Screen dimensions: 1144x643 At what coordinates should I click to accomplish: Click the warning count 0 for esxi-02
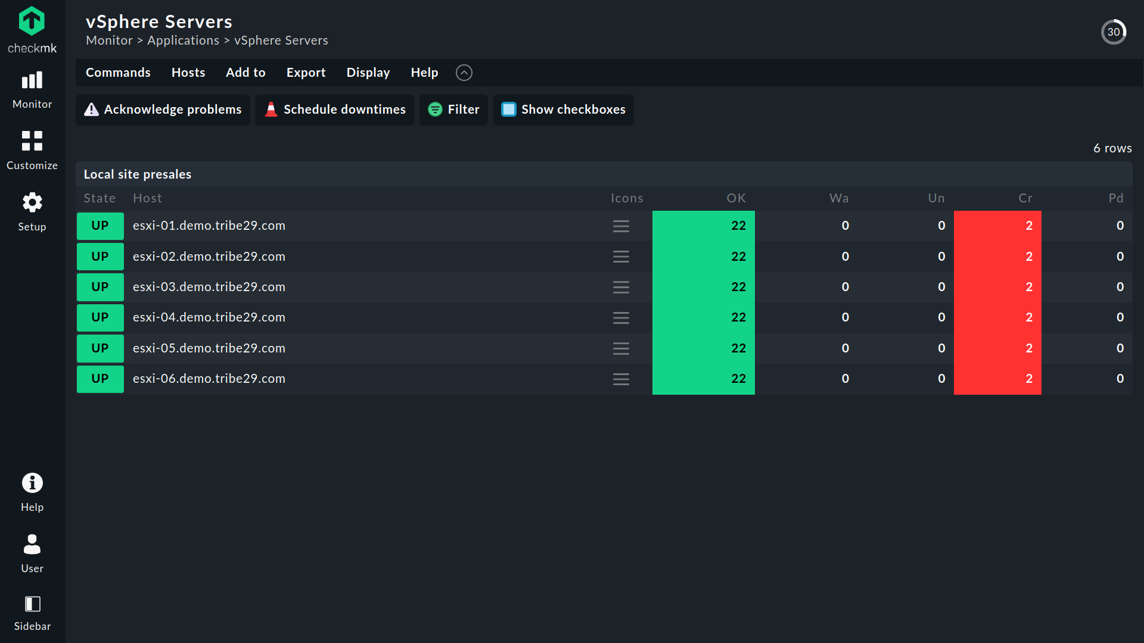(x=845, y=257)
